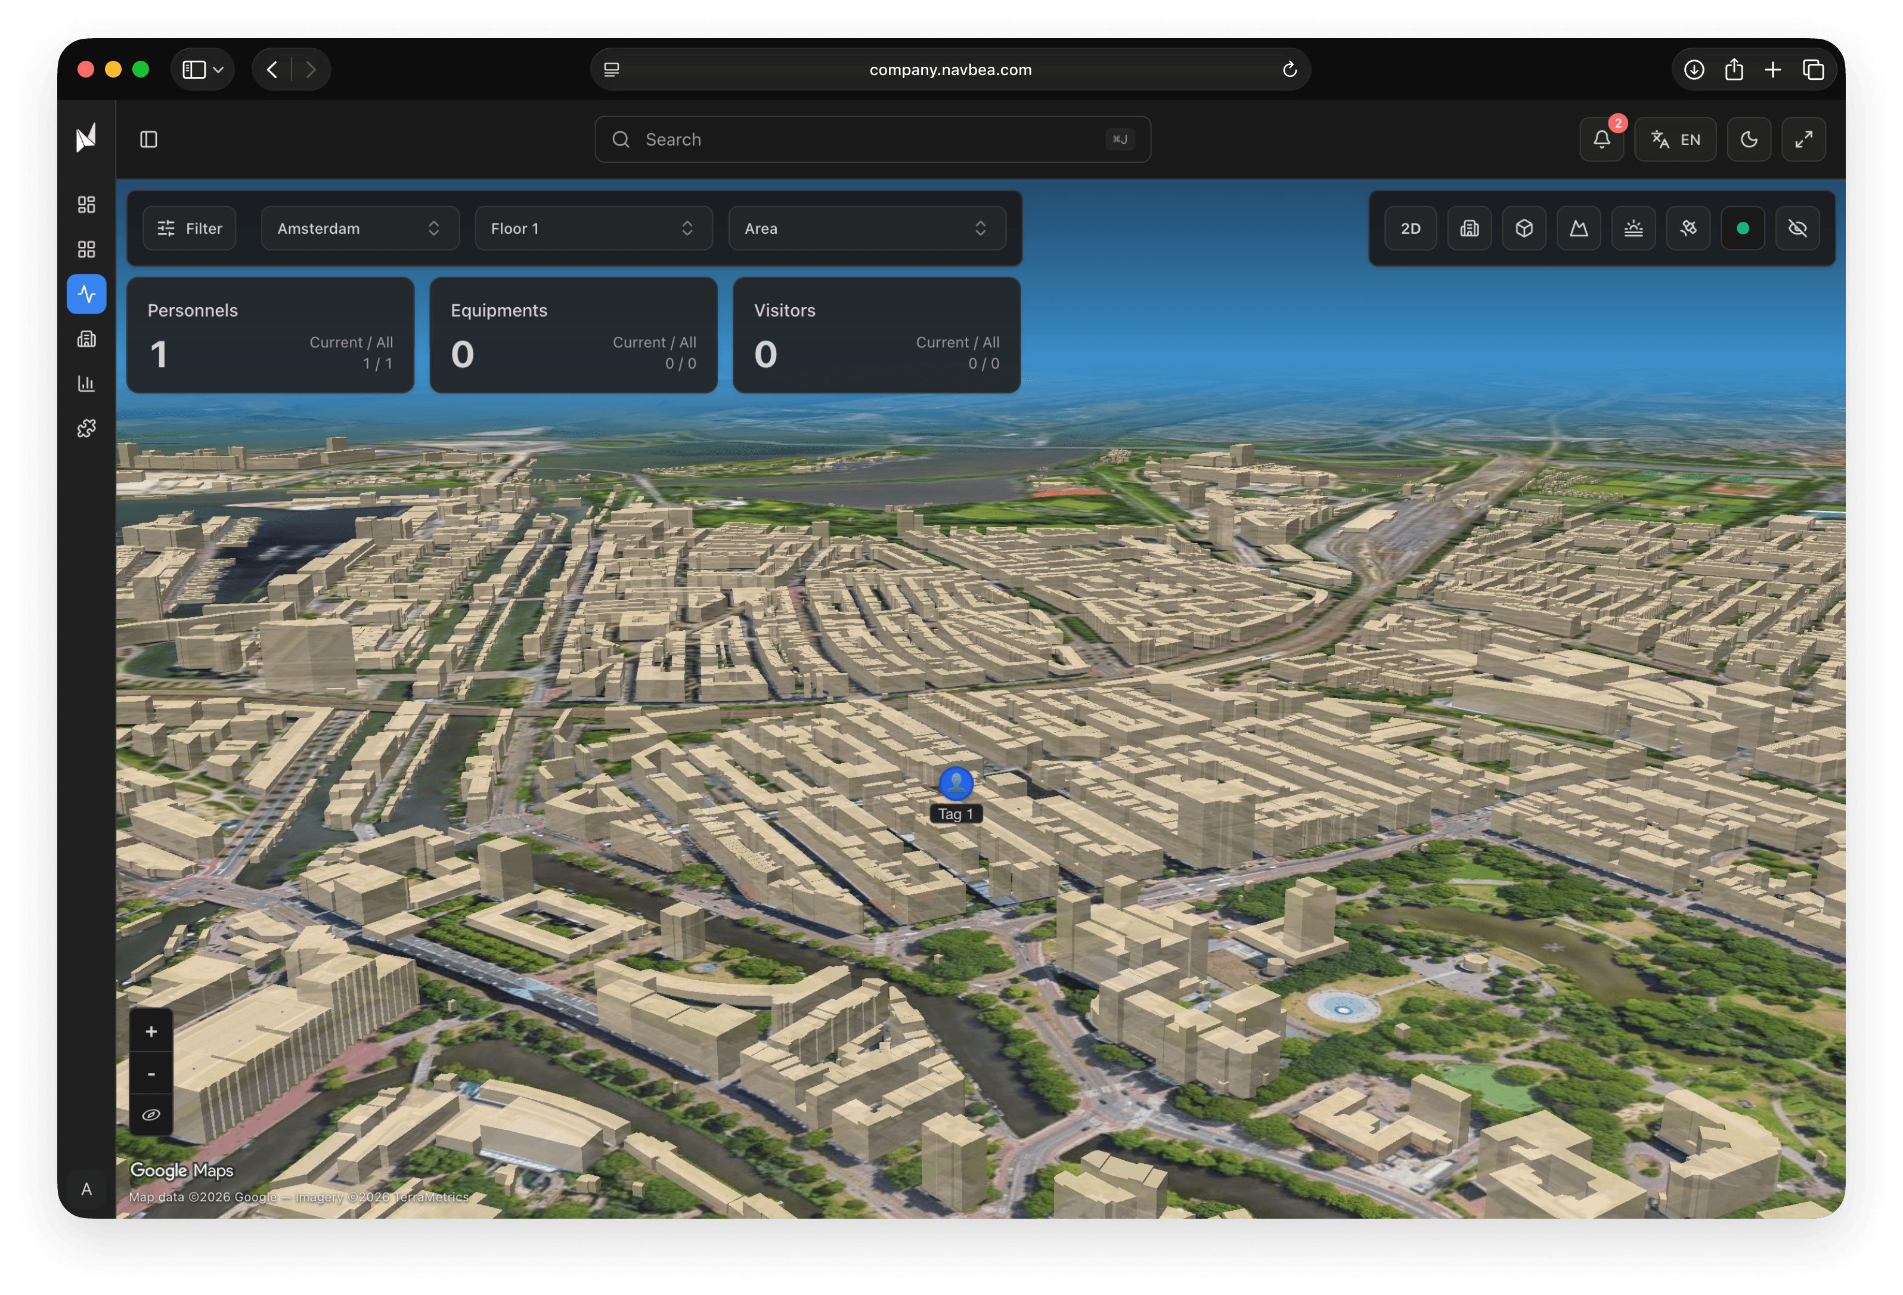The image size is (1903, 1295).
Task: Open the bar chart reports sidebar icon
Action: point(86,383)
